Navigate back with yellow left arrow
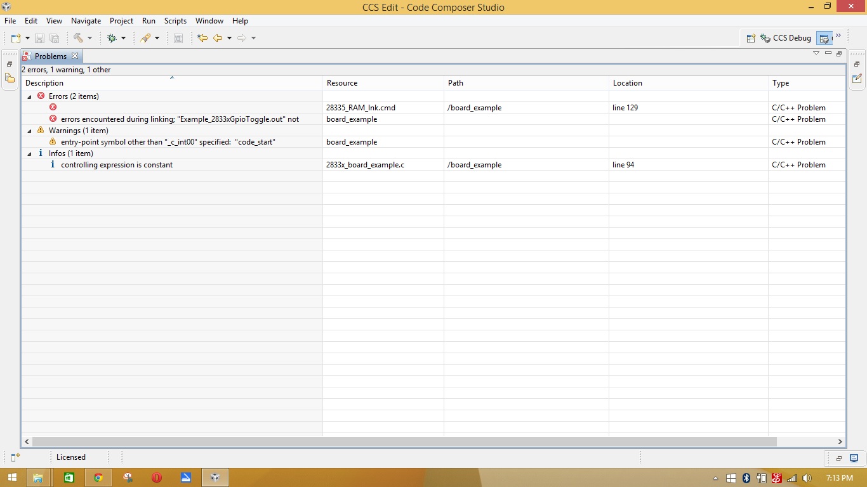867x487 pixels. [218, 38]
